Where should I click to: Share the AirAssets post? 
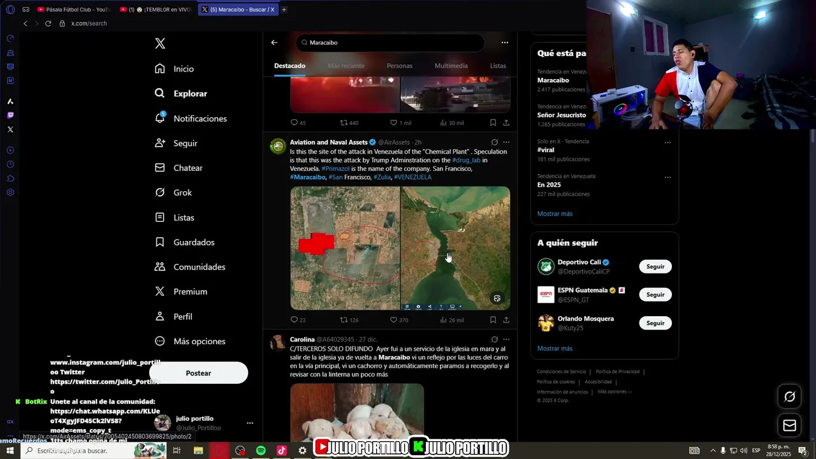[x=506, y=320]
